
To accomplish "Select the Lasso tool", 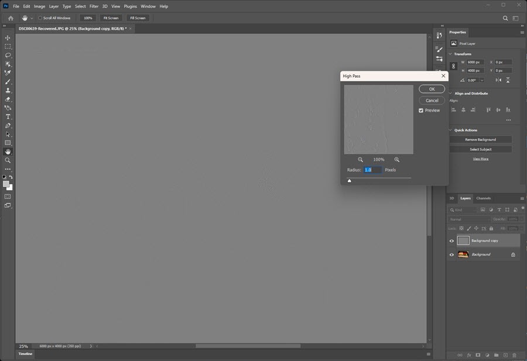I will (x=8, y=55).
